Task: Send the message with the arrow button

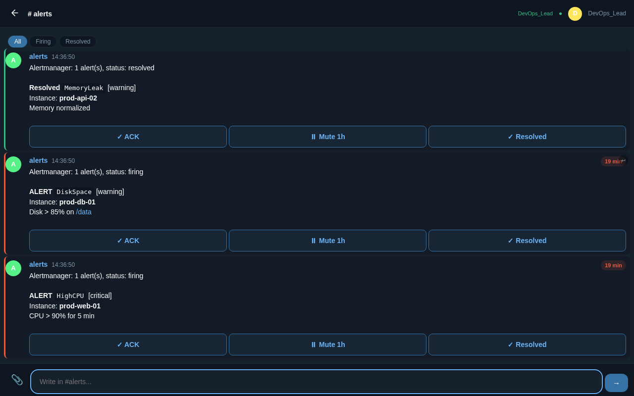Action: [616, 383]
